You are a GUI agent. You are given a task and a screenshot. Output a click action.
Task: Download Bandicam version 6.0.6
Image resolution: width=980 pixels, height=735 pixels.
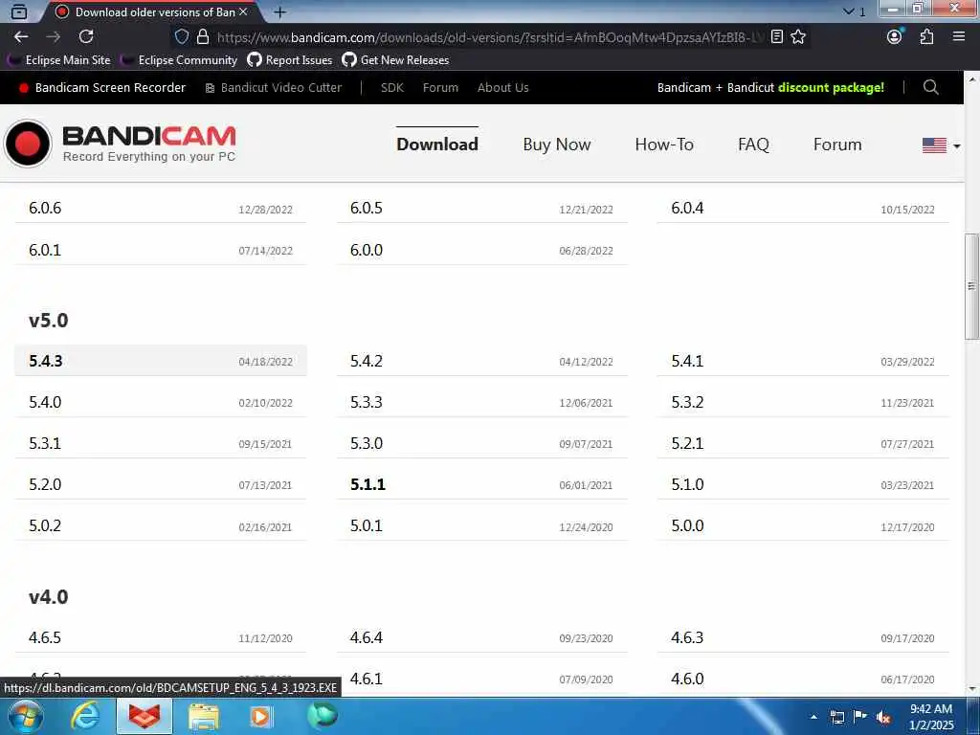click(x=161, y=208)
